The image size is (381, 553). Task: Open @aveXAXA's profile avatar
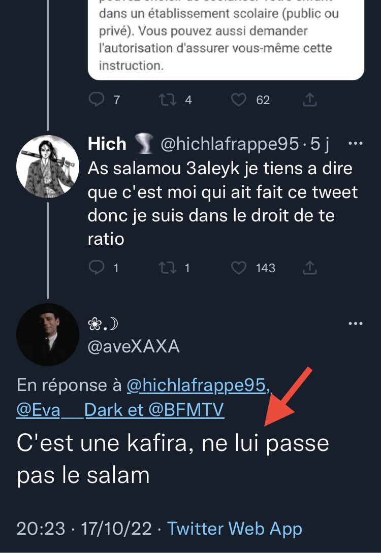[48, 334]
